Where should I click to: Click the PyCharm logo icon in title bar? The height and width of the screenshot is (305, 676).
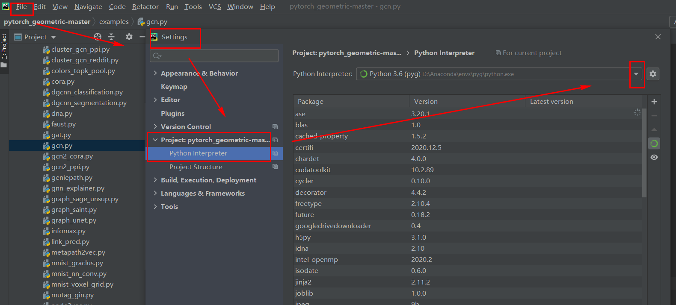click(x=6, y=6)
